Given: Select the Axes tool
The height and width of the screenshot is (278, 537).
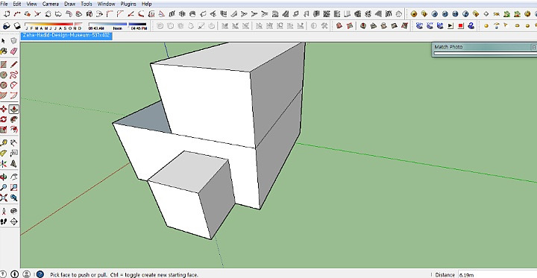Looking at the screenshot, I should click(x=4, y=163).
